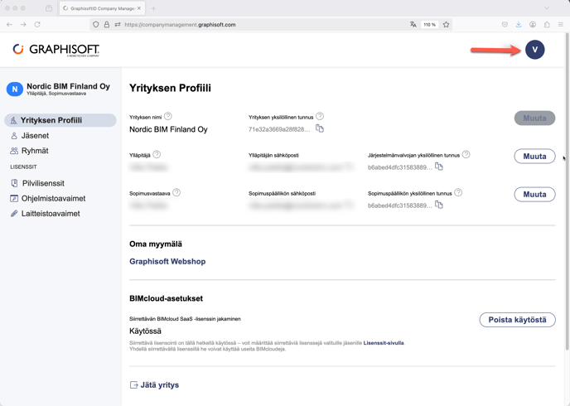This screenshot has width=570, height=406.
Task: Click Muuta button for Ylläpitäjä row
Action: pyautogui.click(x=534, y=157)
